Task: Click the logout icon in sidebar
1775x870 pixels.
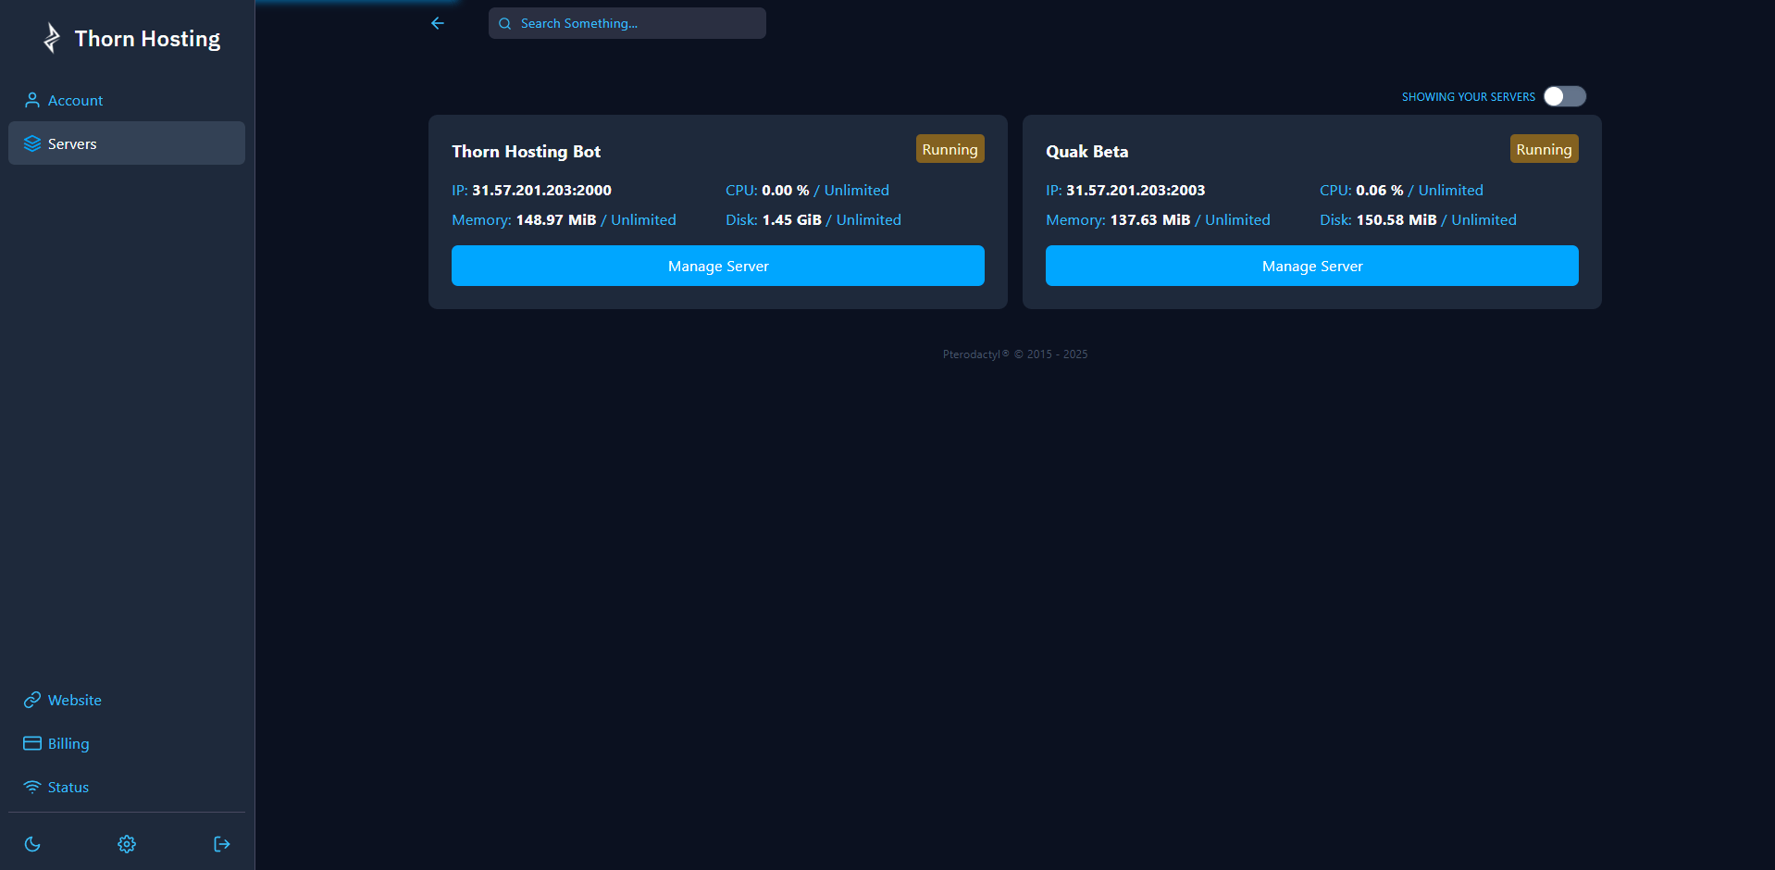Action: 221,844
